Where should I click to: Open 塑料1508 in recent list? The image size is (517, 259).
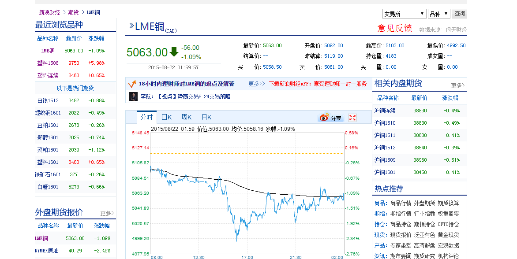click(x=48, y=63)
